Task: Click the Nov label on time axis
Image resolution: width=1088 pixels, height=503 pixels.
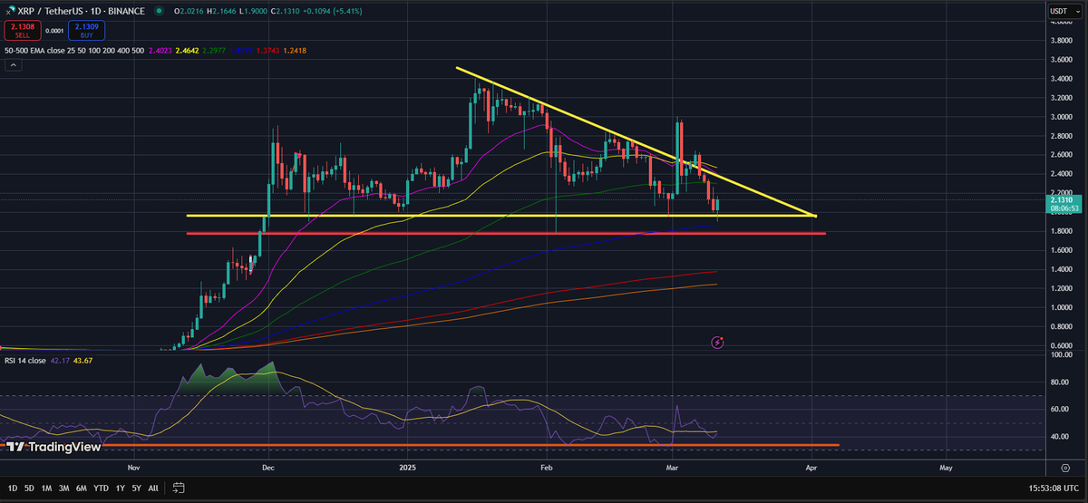Action: point(134,468)
